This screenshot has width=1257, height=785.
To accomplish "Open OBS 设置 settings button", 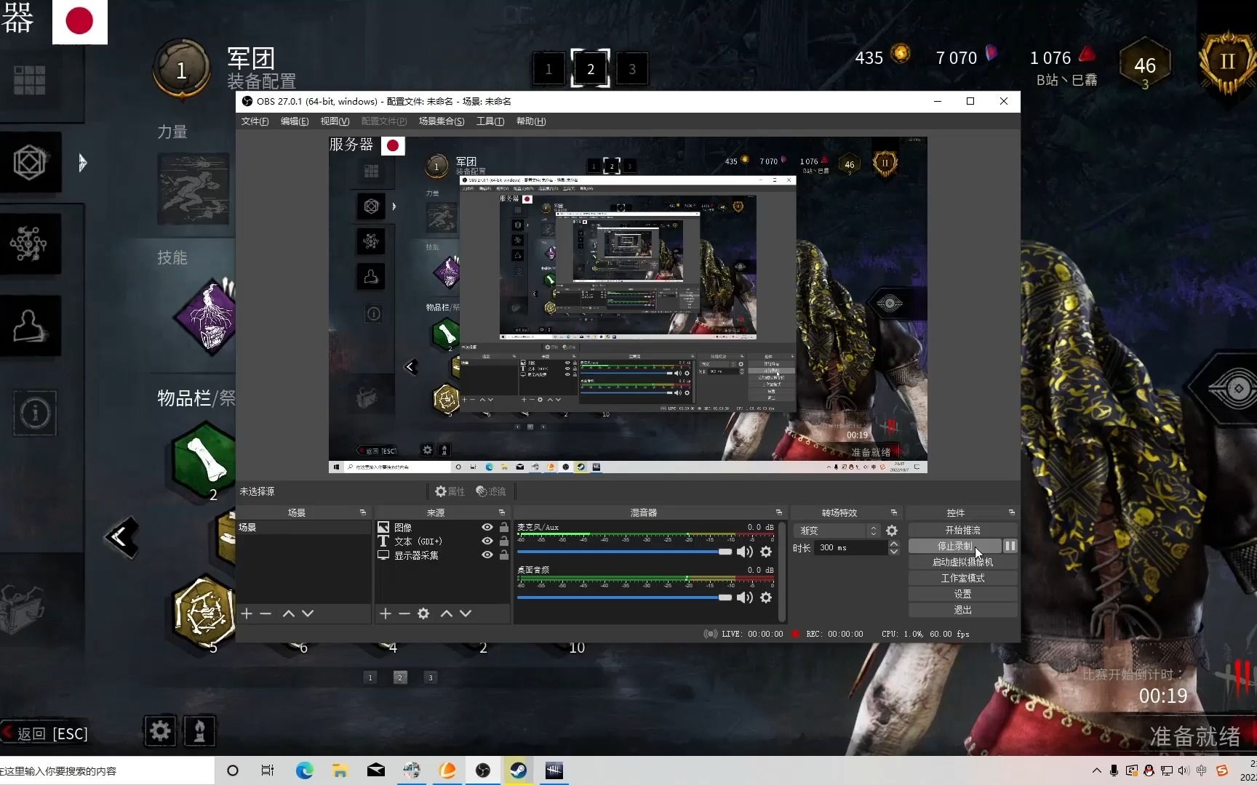I will 962,594.
